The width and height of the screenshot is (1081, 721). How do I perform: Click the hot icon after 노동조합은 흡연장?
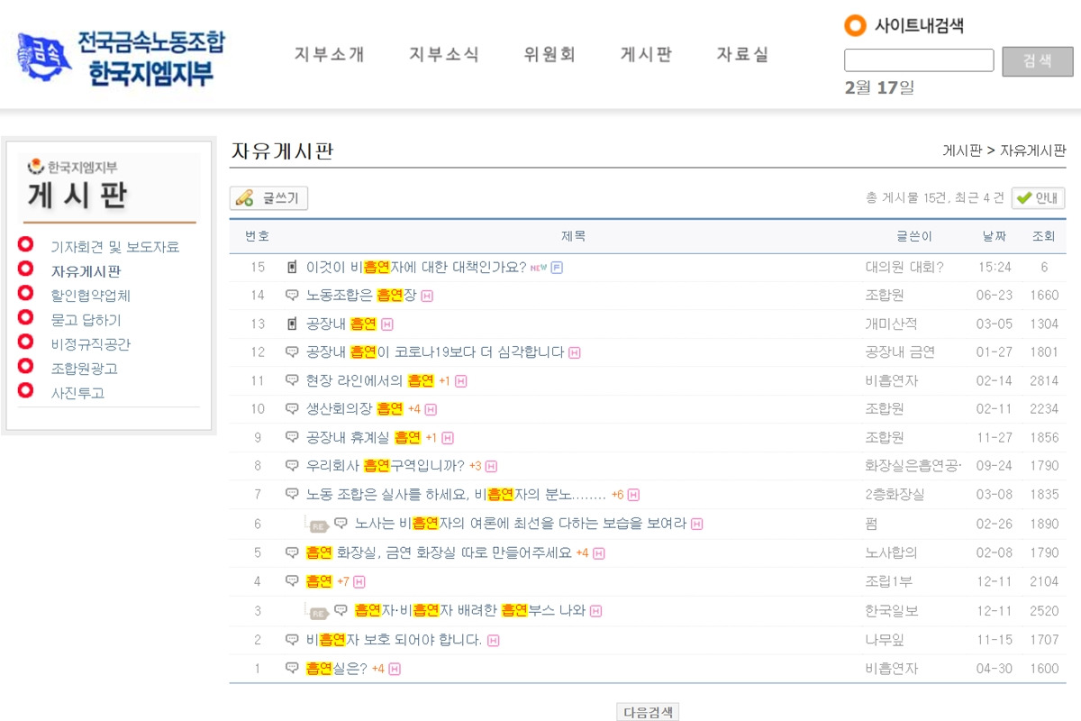(427, 296)
